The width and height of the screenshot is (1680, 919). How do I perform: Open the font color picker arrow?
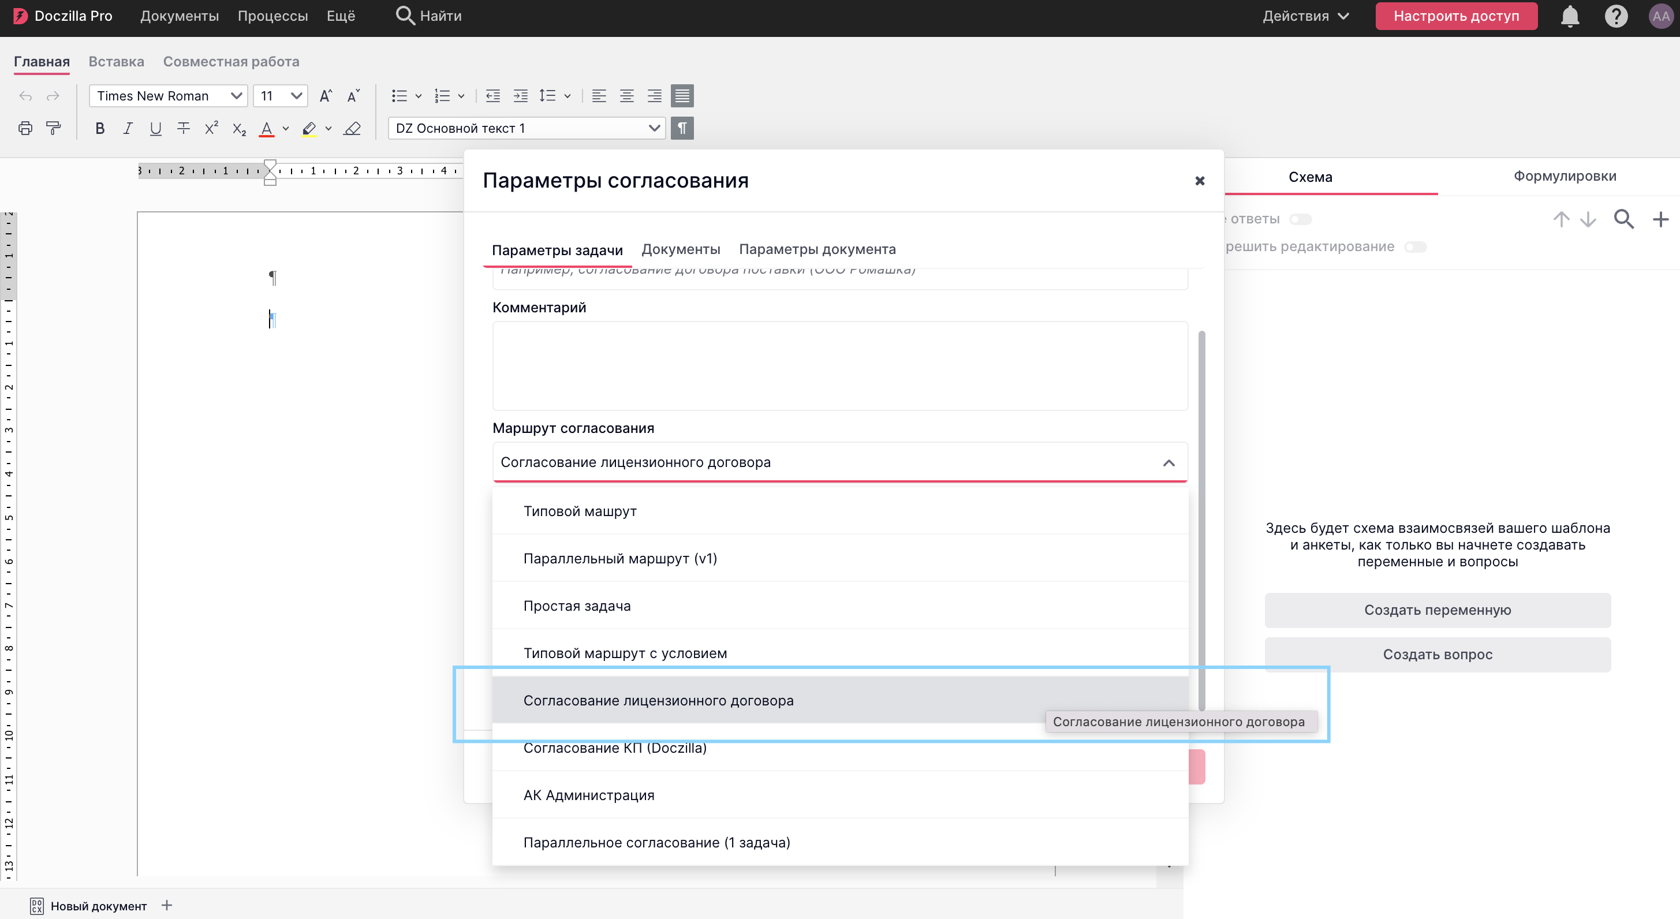coord(286,129)
